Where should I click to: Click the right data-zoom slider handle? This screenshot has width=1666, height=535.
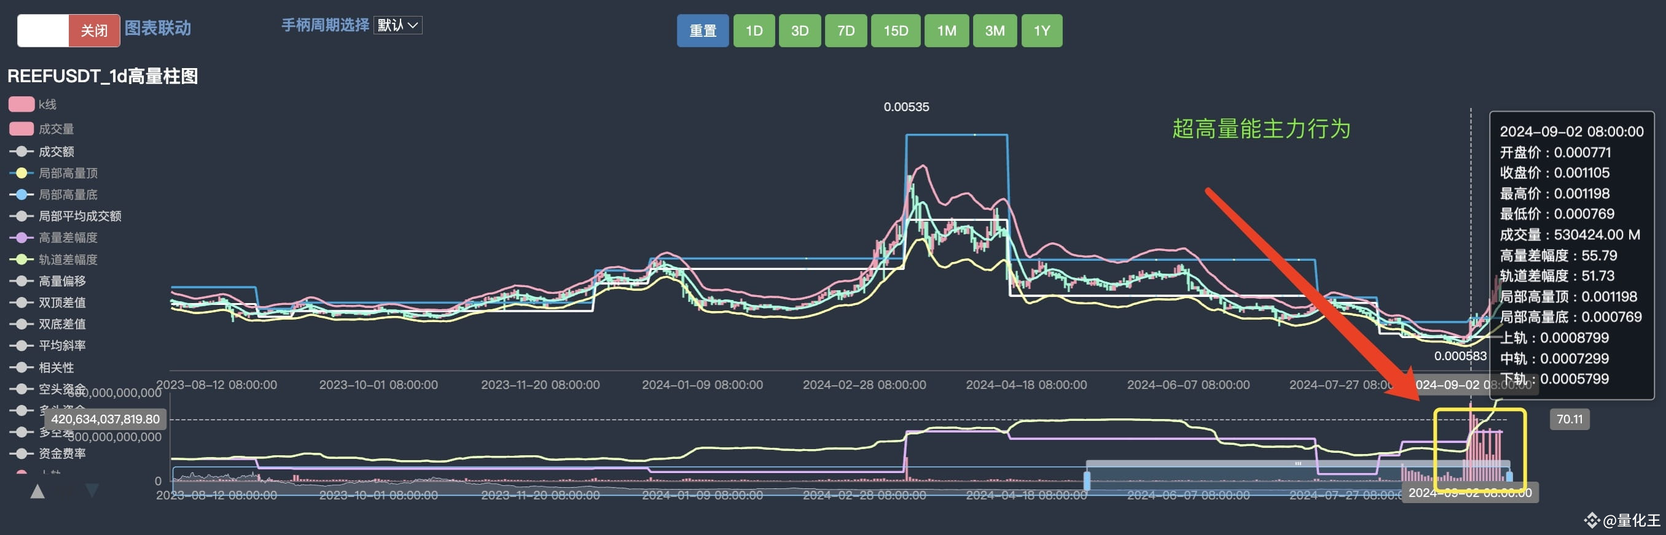coord(1509,477)
